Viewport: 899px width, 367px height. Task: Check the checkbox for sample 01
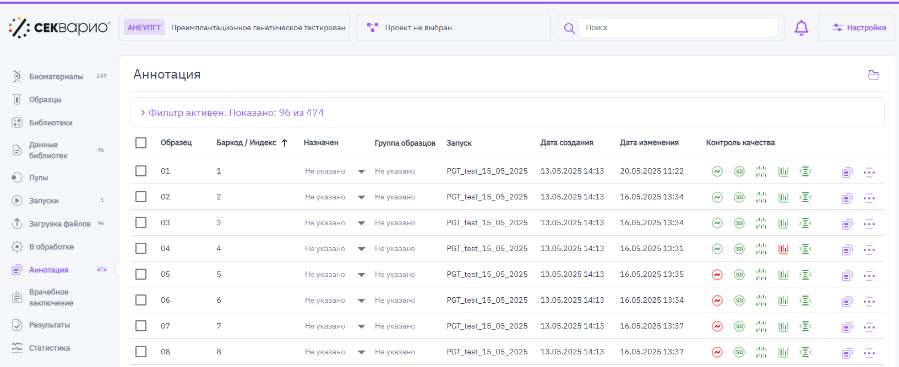point(141,171)
